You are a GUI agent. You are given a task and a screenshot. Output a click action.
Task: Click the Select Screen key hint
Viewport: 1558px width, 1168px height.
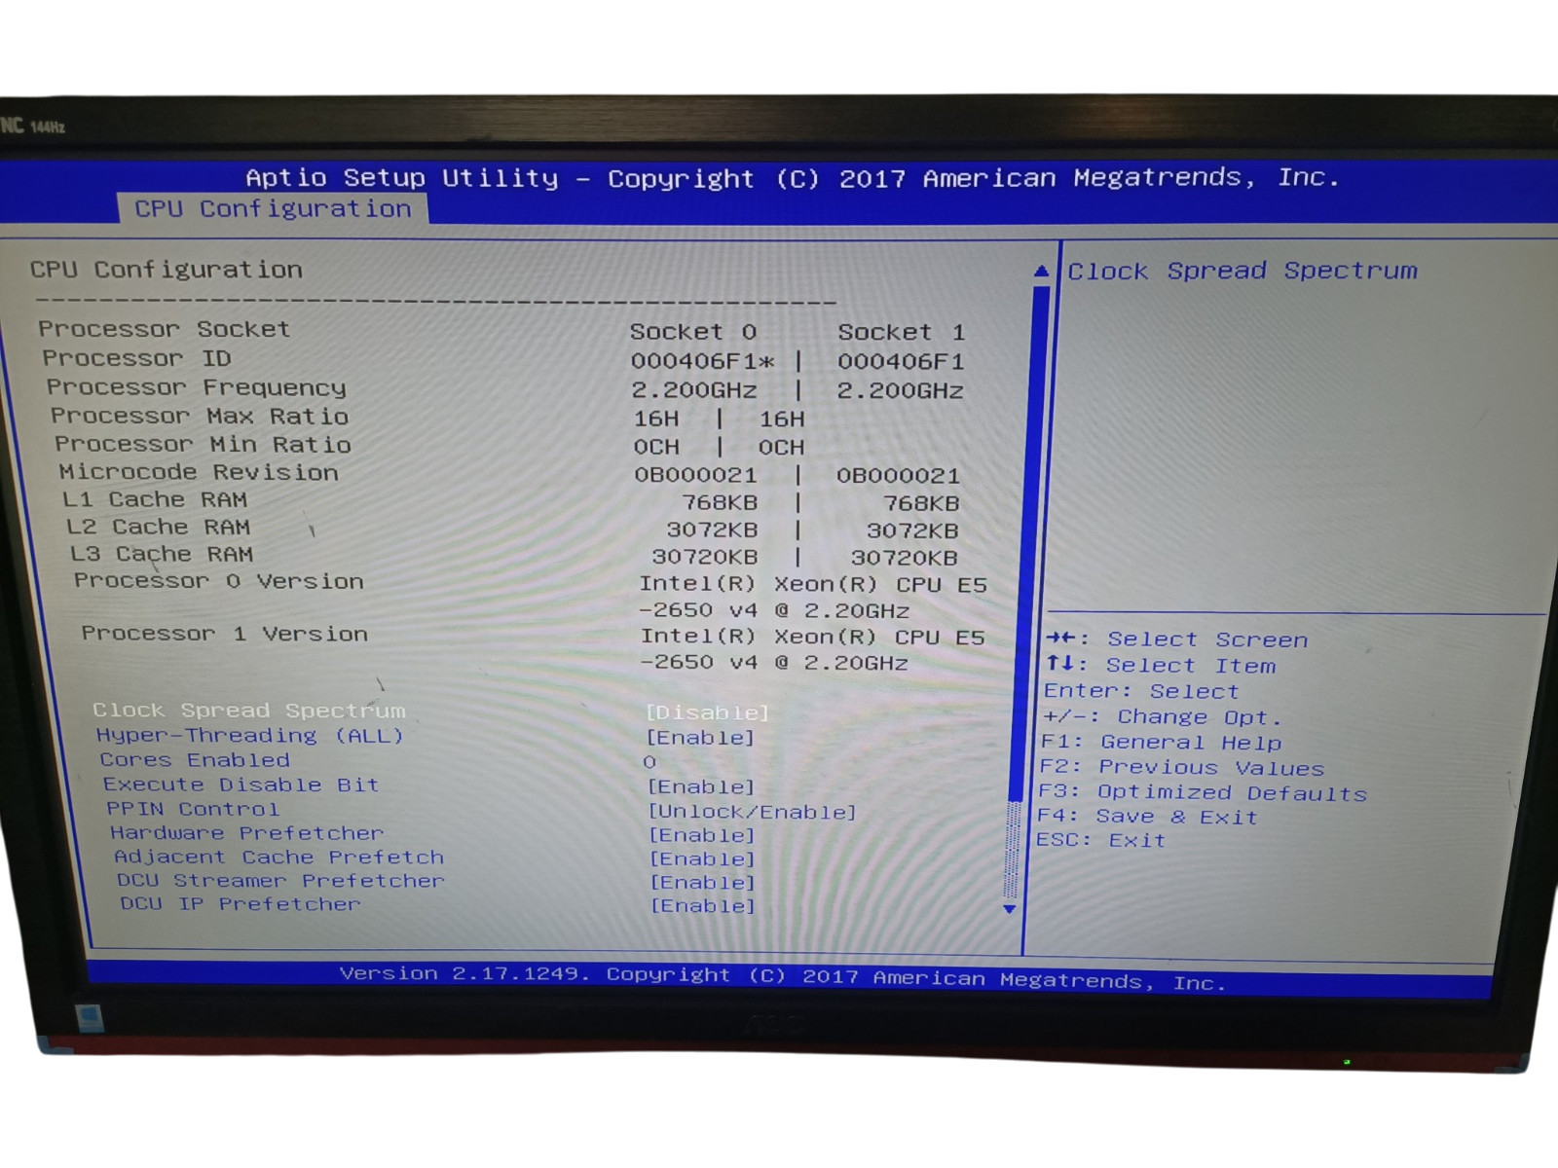[x=1177, y=639]
